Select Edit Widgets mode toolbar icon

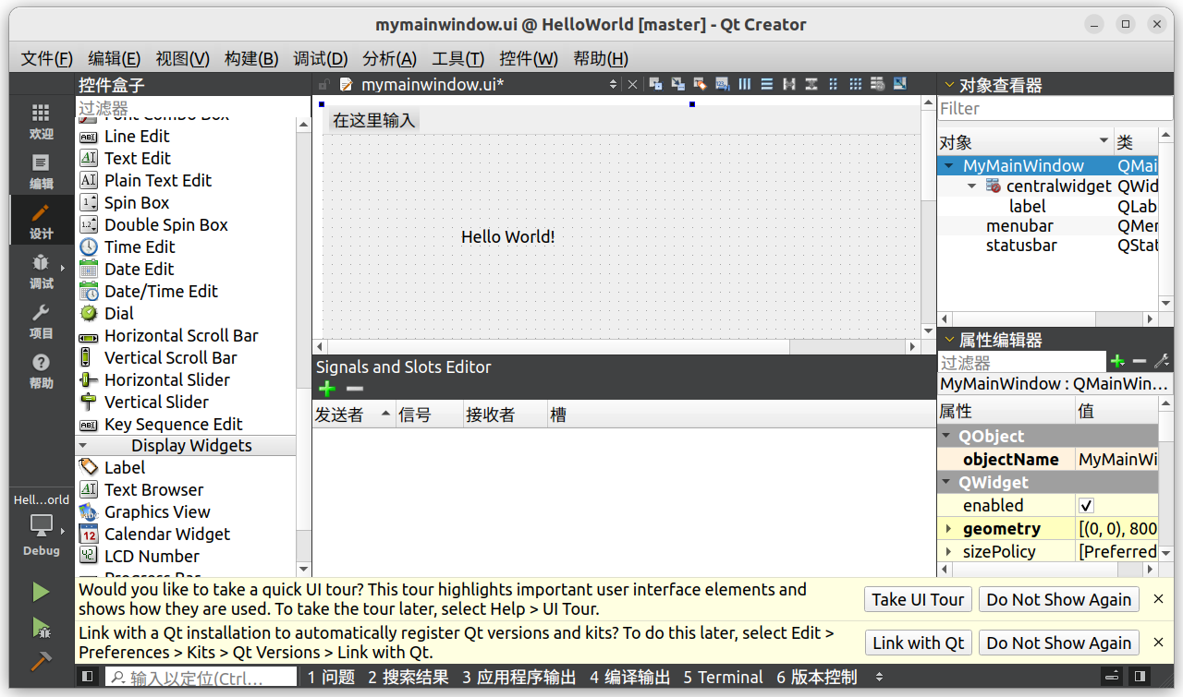pyautogui.click(x=655, y=84)
